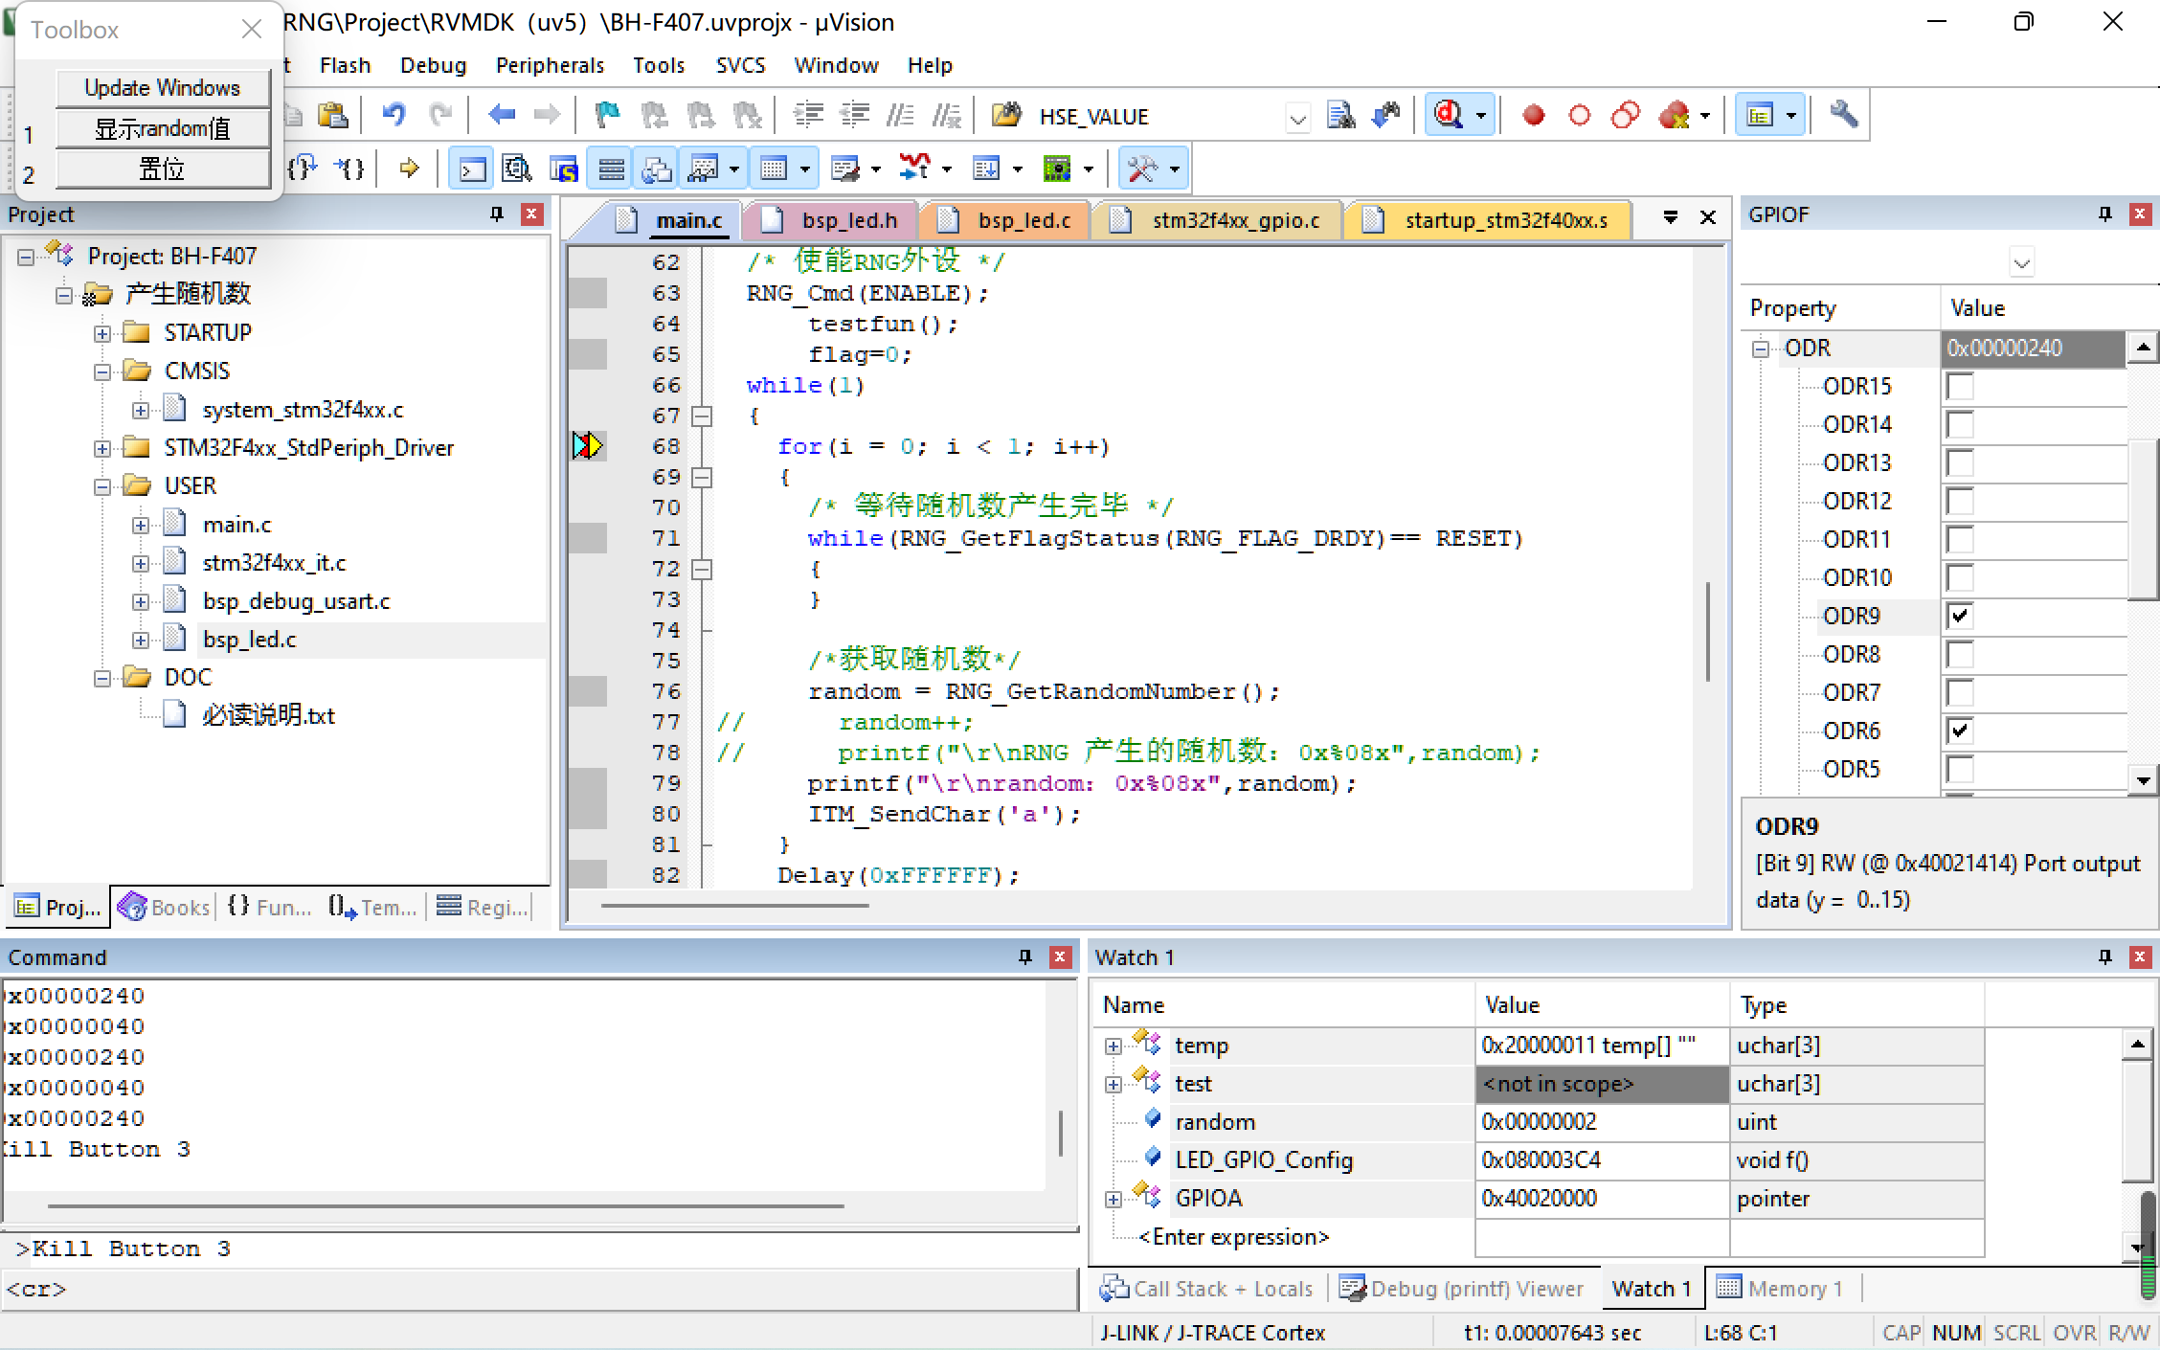Expand the STARTUP folder in project tree
This screenshot has height=1350, width=2160.
(102, 333)
